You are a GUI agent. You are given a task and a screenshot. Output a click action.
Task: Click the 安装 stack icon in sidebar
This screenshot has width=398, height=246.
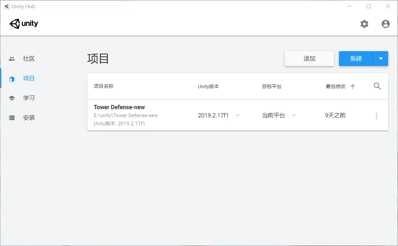pos(12,118)
